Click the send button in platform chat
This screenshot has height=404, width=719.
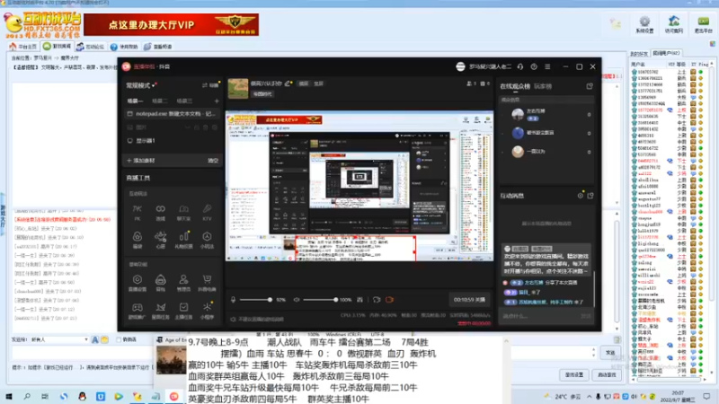point(610,352)
